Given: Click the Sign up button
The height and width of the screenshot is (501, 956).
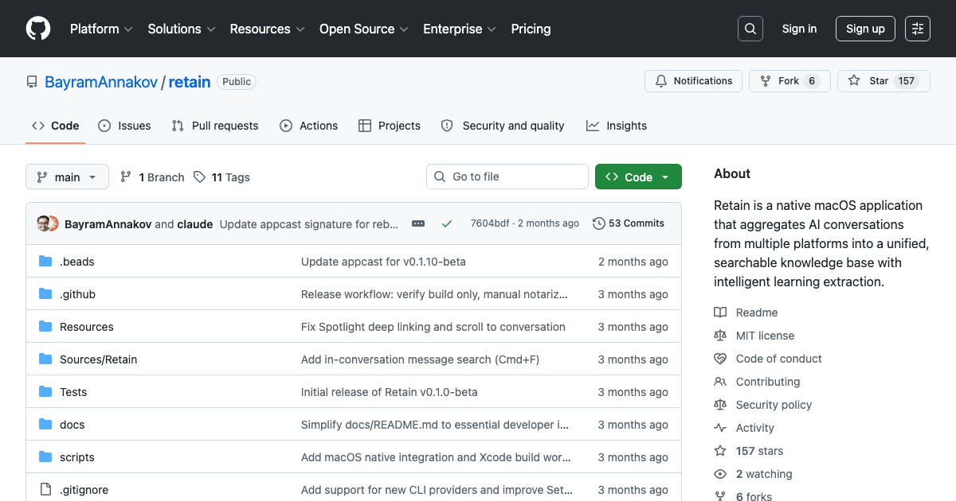Looking at the screenshot, I should (x=865, y=29).
